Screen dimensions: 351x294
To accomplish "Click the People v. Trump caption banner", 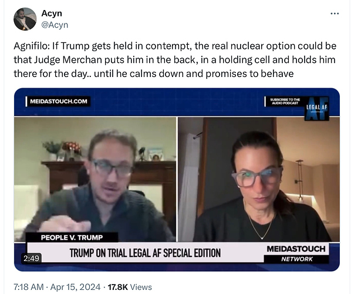I will 72,238.
